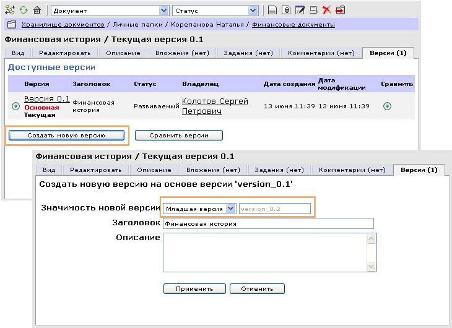Screen dimensions: 452x328
Task: Click the Корепанова Наталья breadcrumb text
Action: click(x=207, y=25)
